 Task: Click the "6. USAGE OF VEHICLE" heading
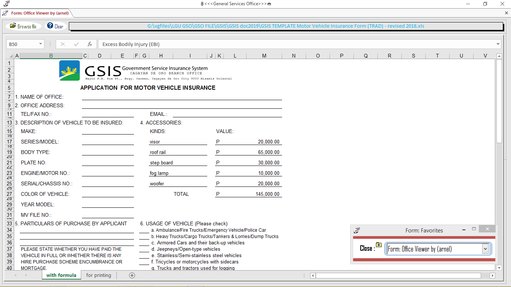pyautogui.click(x=184, y=223)
